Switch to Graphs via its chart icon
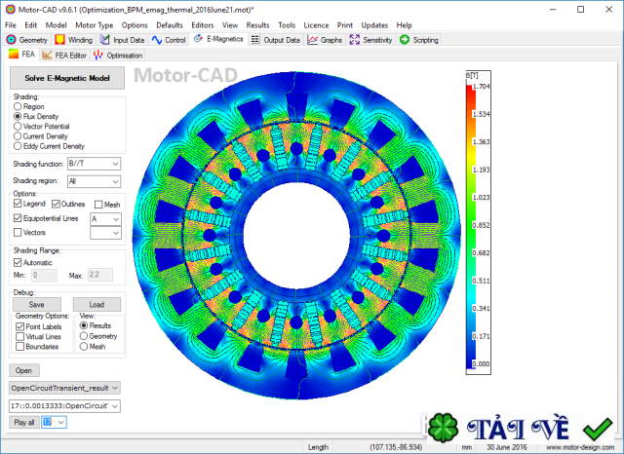 click(312, 40)
